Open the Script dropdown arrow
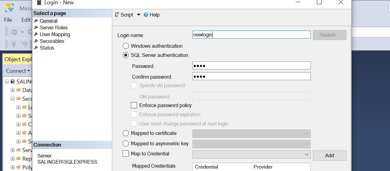Screen dimensions: 390x171 [x=139, y=15]
